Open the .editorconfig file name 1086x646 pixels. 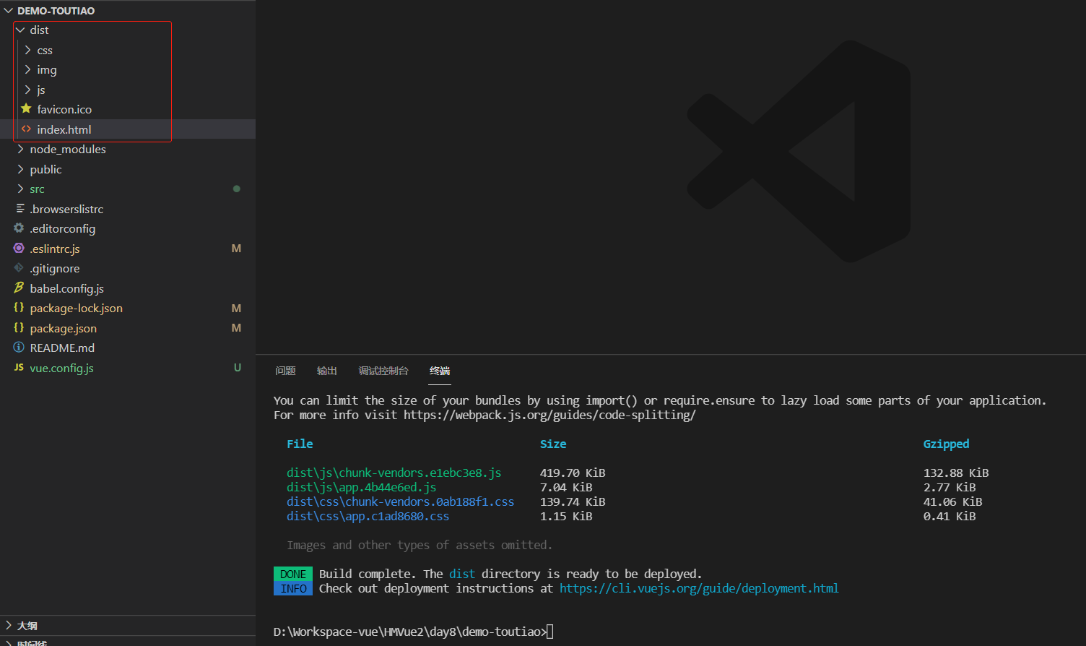click(62, 229)
